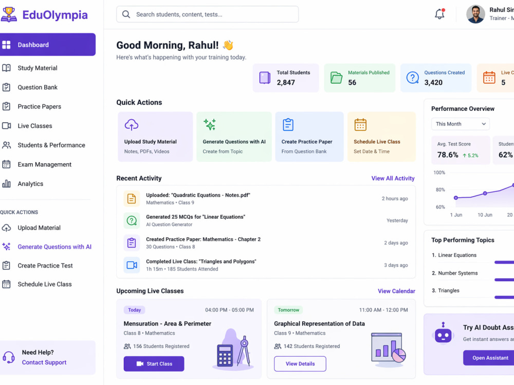Image resolution: width=514 pixels, height=385 pixels.
Task: Click the question icon beside Generated 25 MCQs
Action: coord(132,221)
